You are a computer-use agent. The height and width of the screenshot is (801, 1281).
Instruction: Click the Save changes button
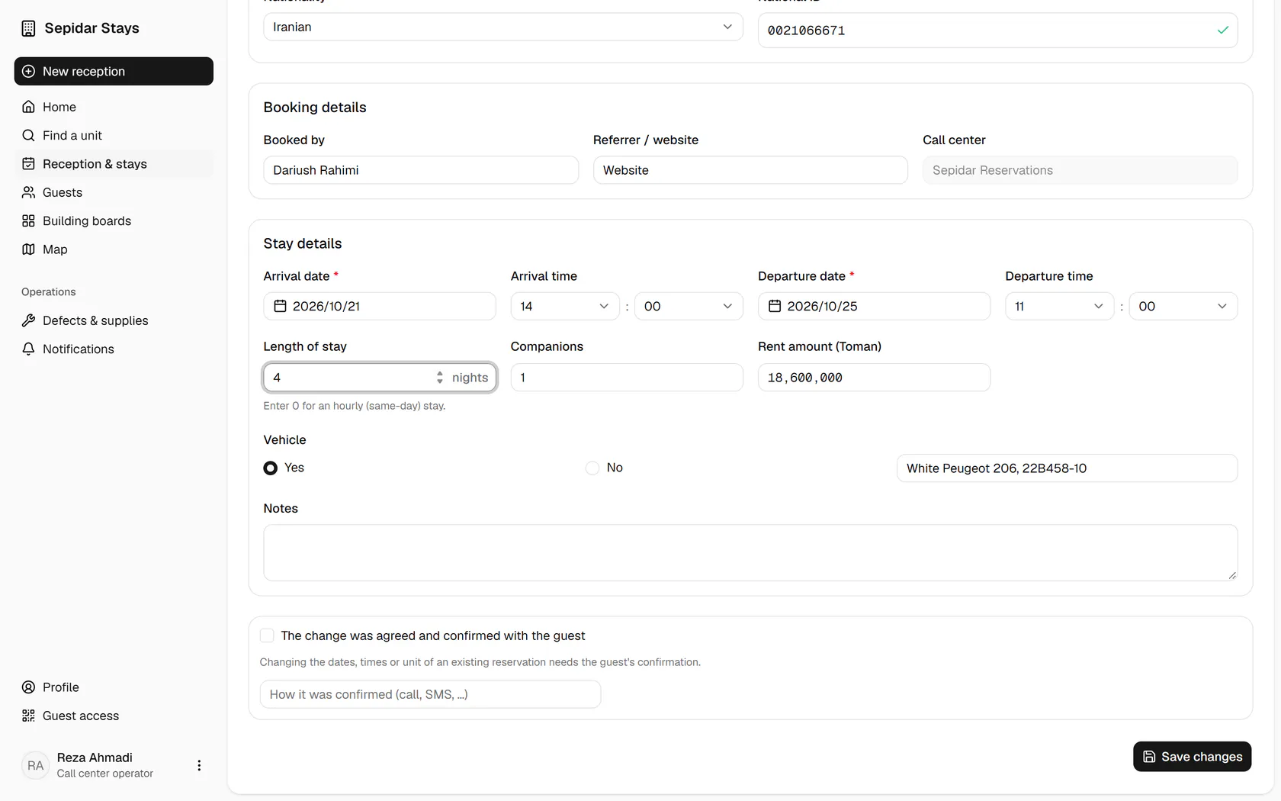pyautogui.click(x=1192, y=757)
